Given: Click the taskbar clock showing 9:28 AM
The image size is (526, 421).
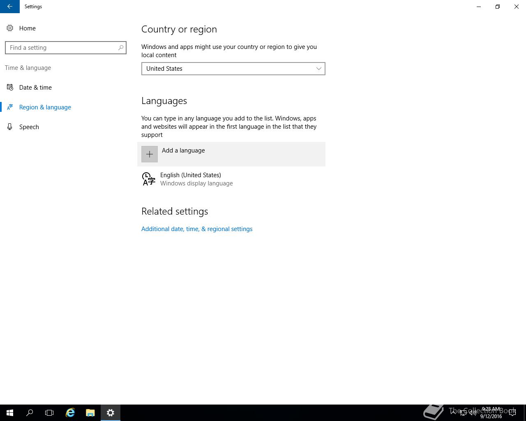Looking at the screenshot, I should (491, 413).
